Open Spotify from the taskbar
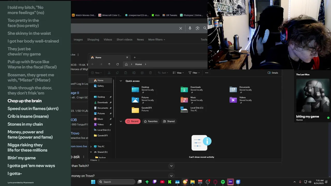The image size is (331, 186). (223, 182)
